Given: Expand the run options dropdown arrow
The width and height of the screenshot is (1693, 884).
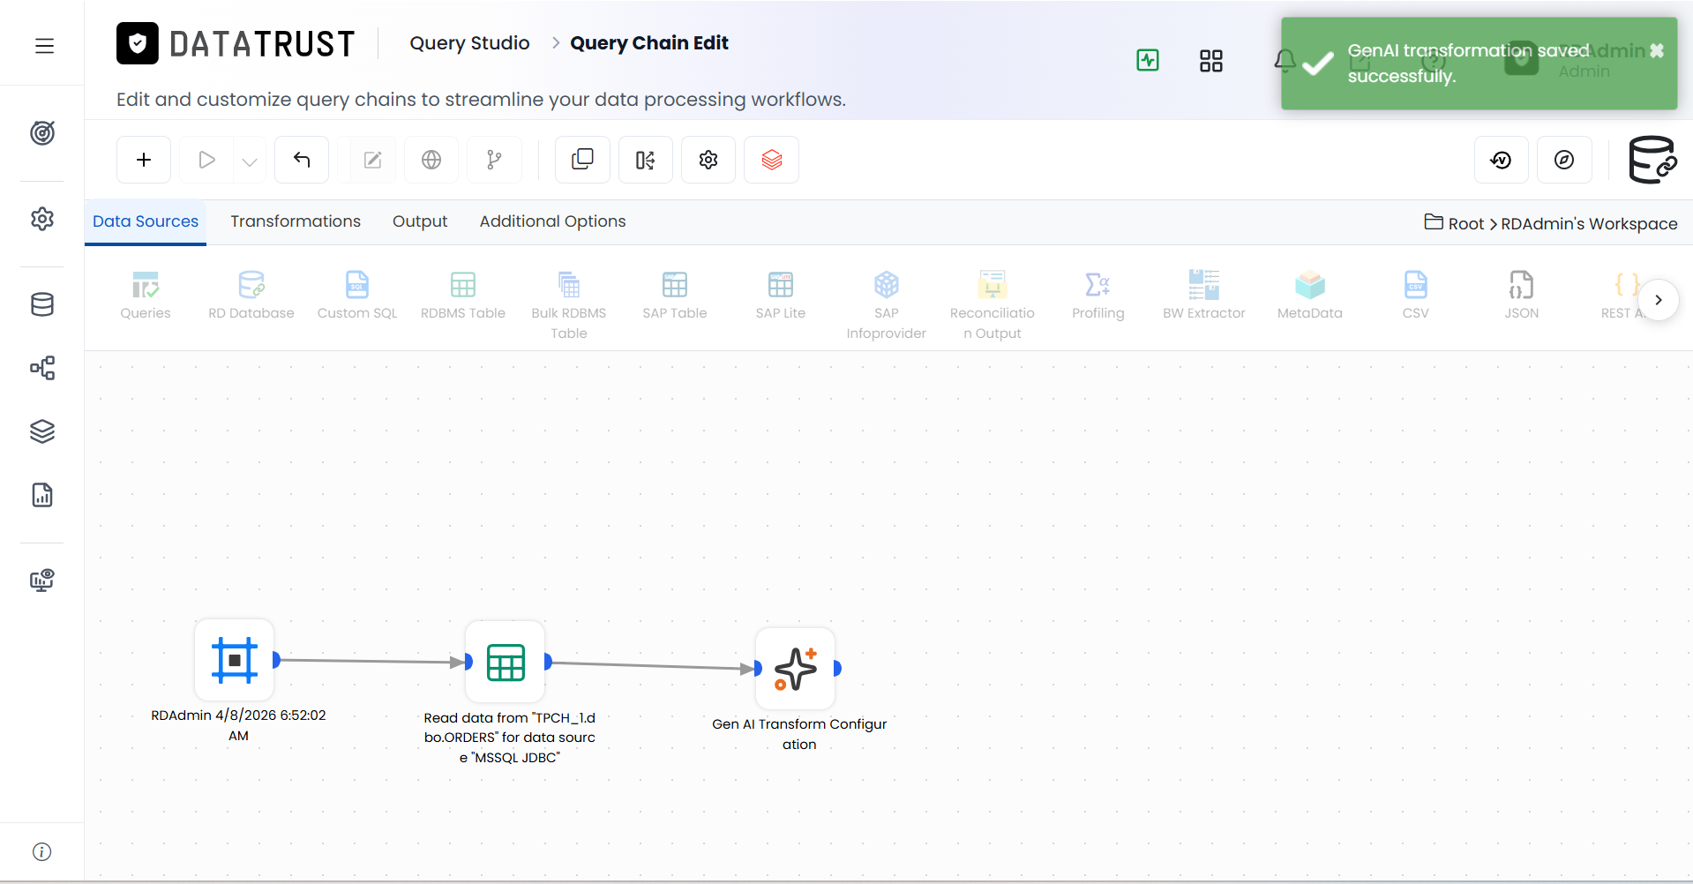Looking at the screenshot, I should (250, 161).
